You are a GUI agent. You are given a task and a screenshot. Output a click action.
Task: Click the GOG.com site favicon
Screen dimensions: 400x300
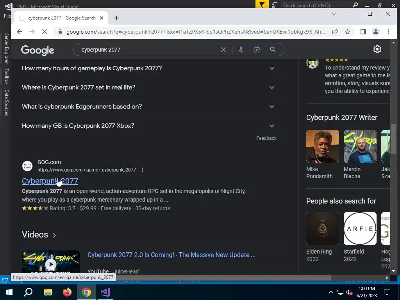[x=27, y=166]
